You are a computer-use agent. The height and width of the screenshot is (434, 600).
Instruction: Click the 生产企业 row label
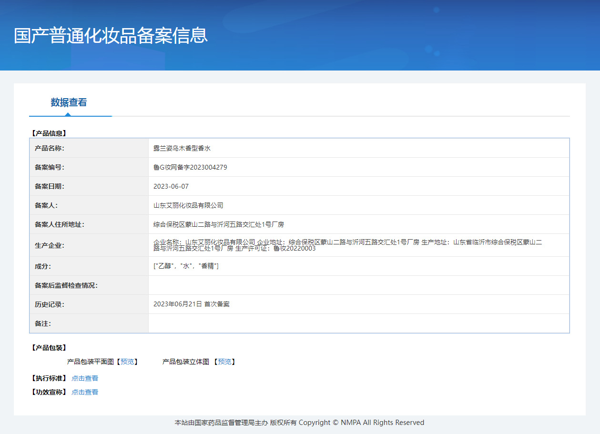click(x=50, y=245)
